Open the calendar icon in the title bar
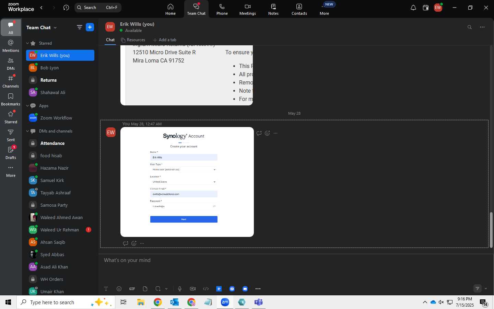The width and height of the screenshot is (494, 309). (x=426, y=8)
